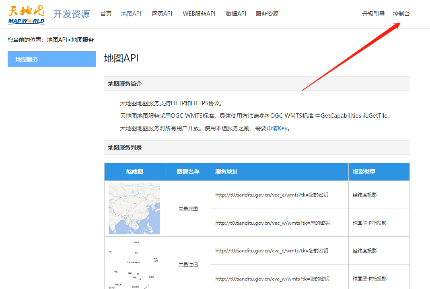
Task: Open the 数据API navigation item
Action: (x=236, y=14)
